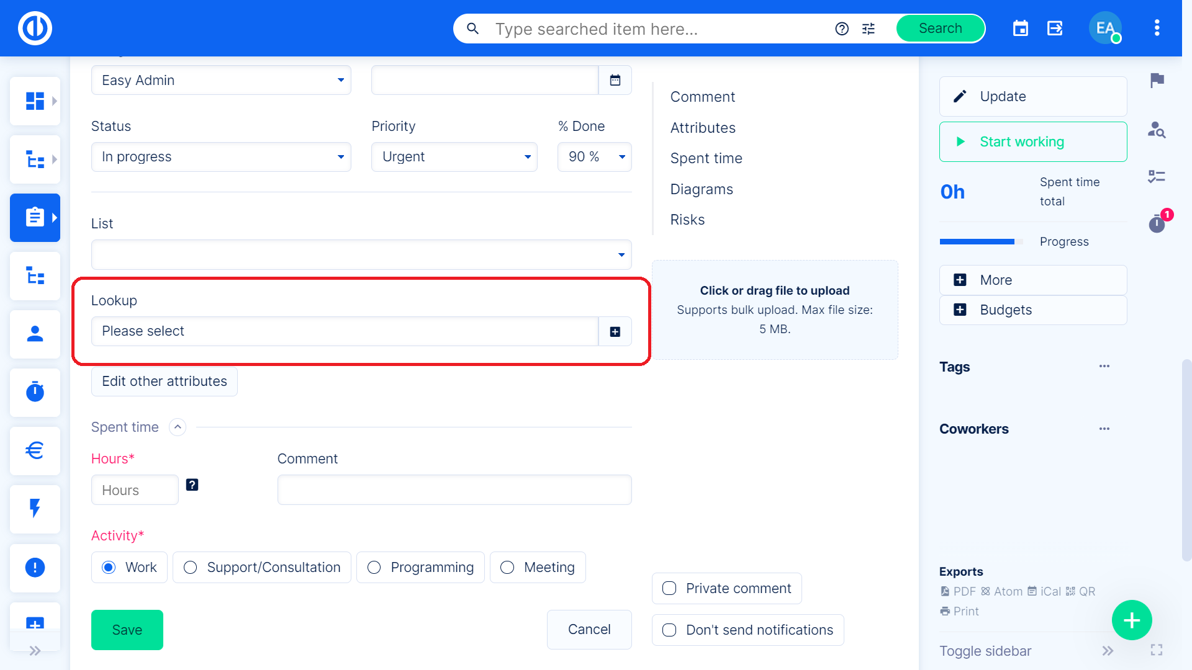
Task: Open the Tags options dots
Action: click(1104, 367)
